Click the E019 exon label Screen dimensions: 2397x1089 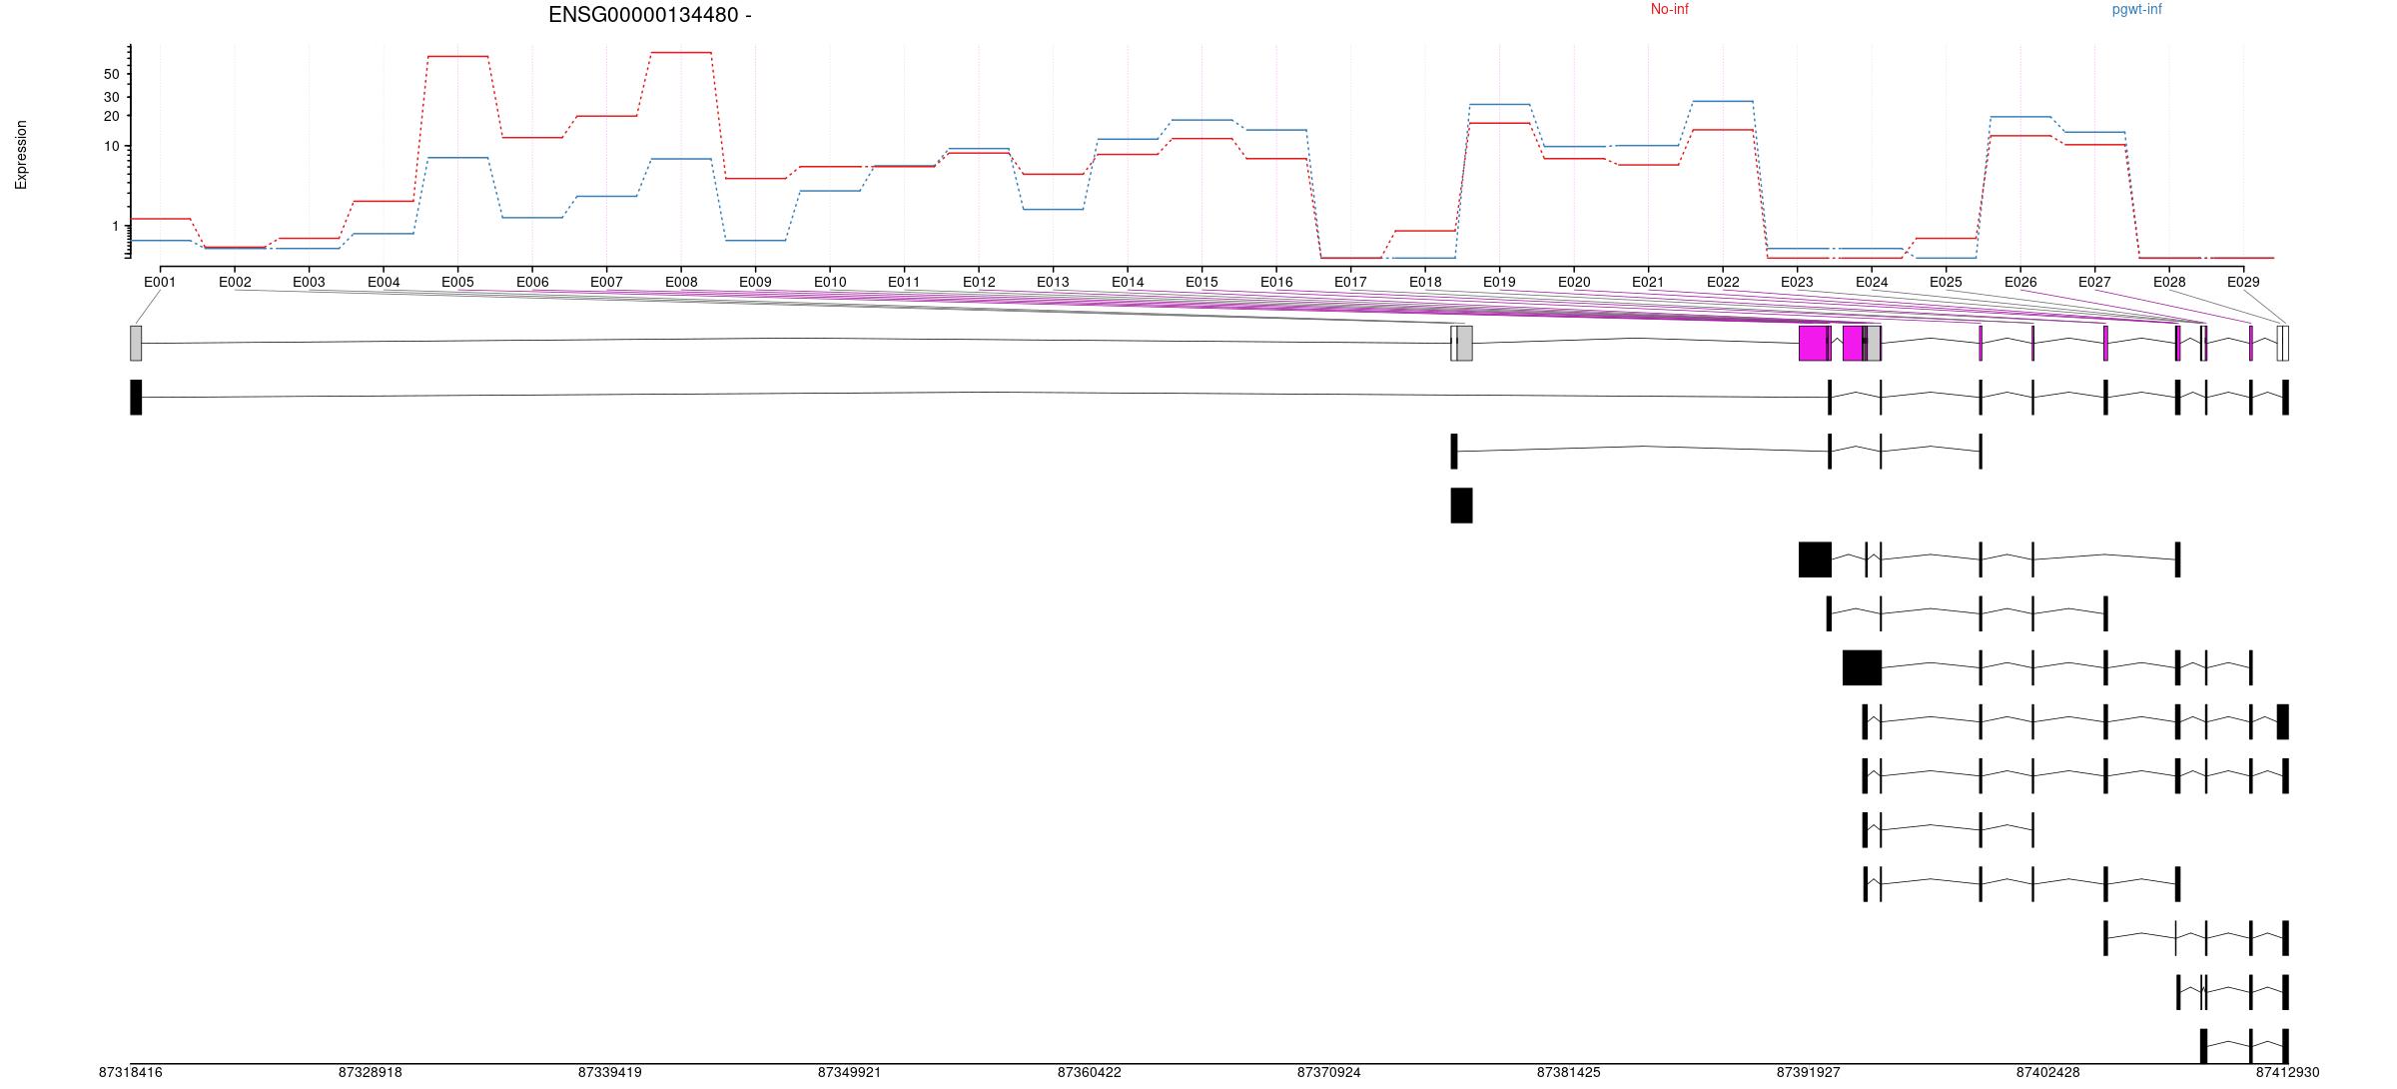1499,282
